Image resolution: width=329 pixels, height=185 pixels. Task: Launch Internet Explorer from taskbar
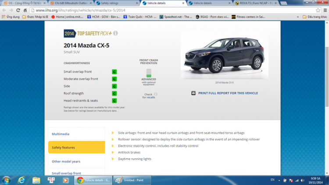21,180
